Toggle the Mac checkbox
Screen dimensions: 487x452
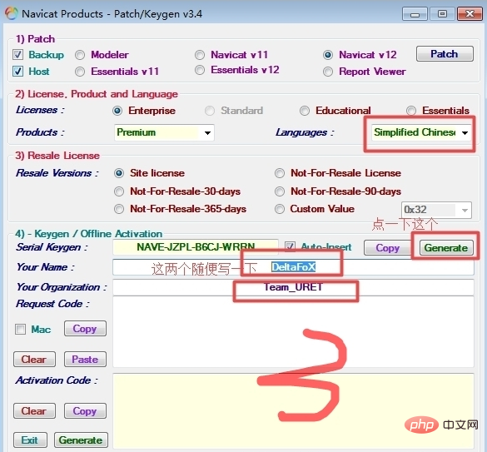tap(21, 329)
